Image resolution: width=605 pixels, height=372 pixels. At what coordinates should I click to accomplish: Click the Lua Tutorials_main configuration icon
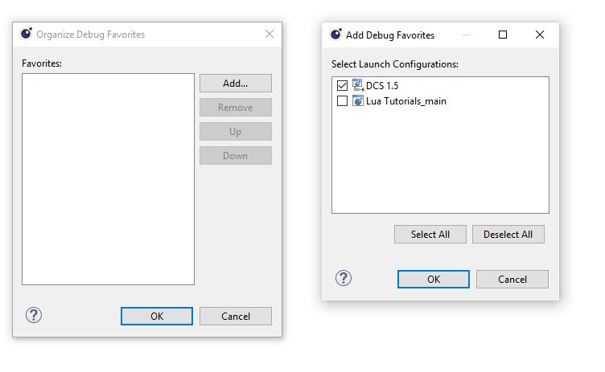click(358, 101)
